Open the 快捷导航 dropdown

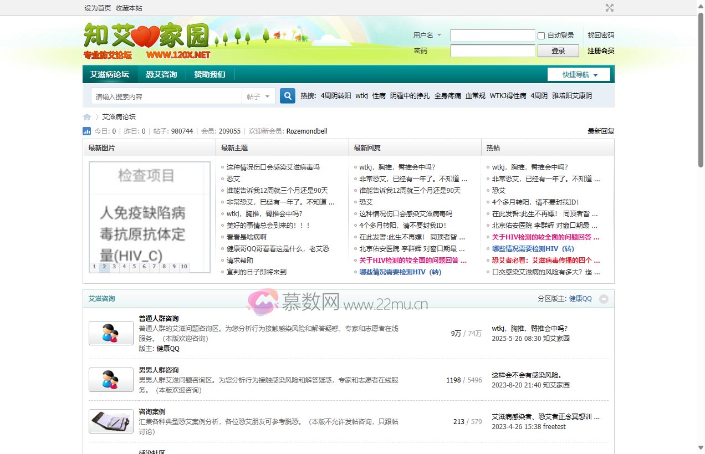coord(579,75)
